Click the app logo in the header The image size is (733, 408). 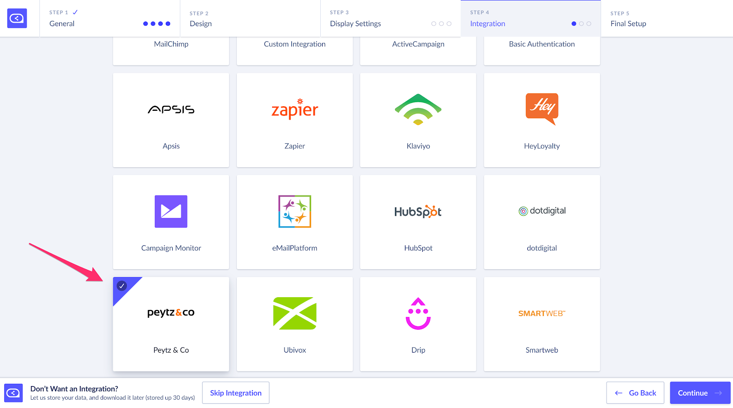coord(17,18)
